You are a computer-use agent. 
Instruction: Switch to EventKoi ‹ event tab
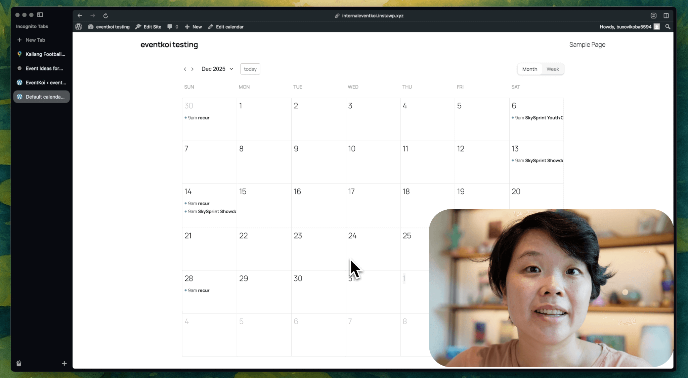41,83
